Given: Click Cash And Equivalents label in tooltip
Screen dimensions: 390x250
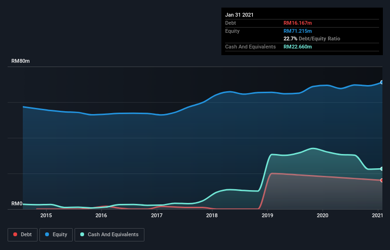Looking at the screenshot, I should click(250, 47).
